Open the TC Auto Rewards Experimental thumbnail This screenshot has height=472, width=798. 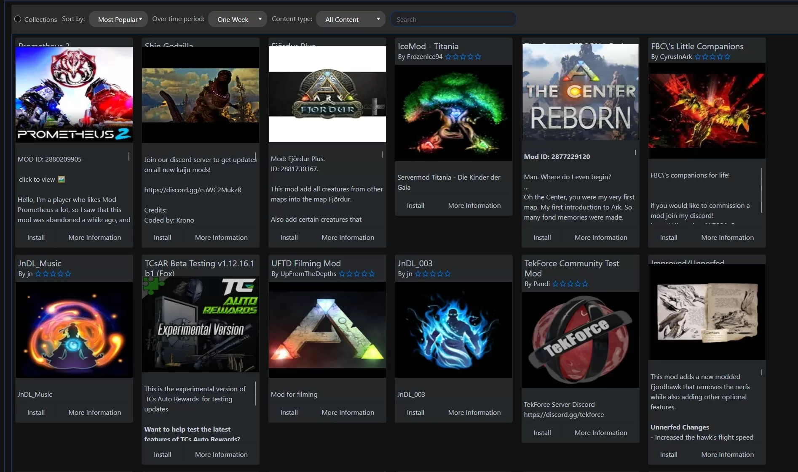201,324
